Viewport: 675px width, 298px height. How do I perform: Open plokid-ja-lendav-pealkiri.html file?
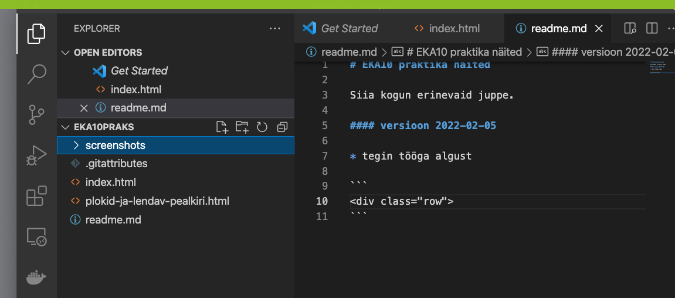175,201
